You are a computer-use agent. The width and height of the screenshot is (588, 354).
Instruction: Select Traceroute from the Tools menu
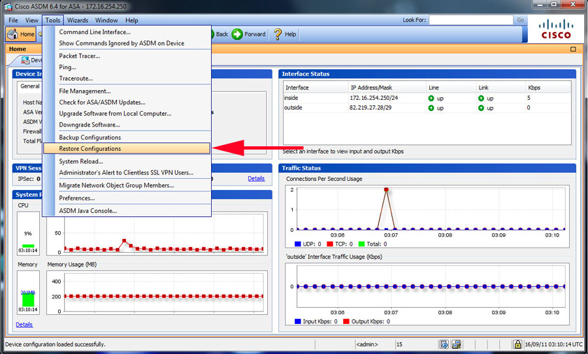tap(127, 78)
